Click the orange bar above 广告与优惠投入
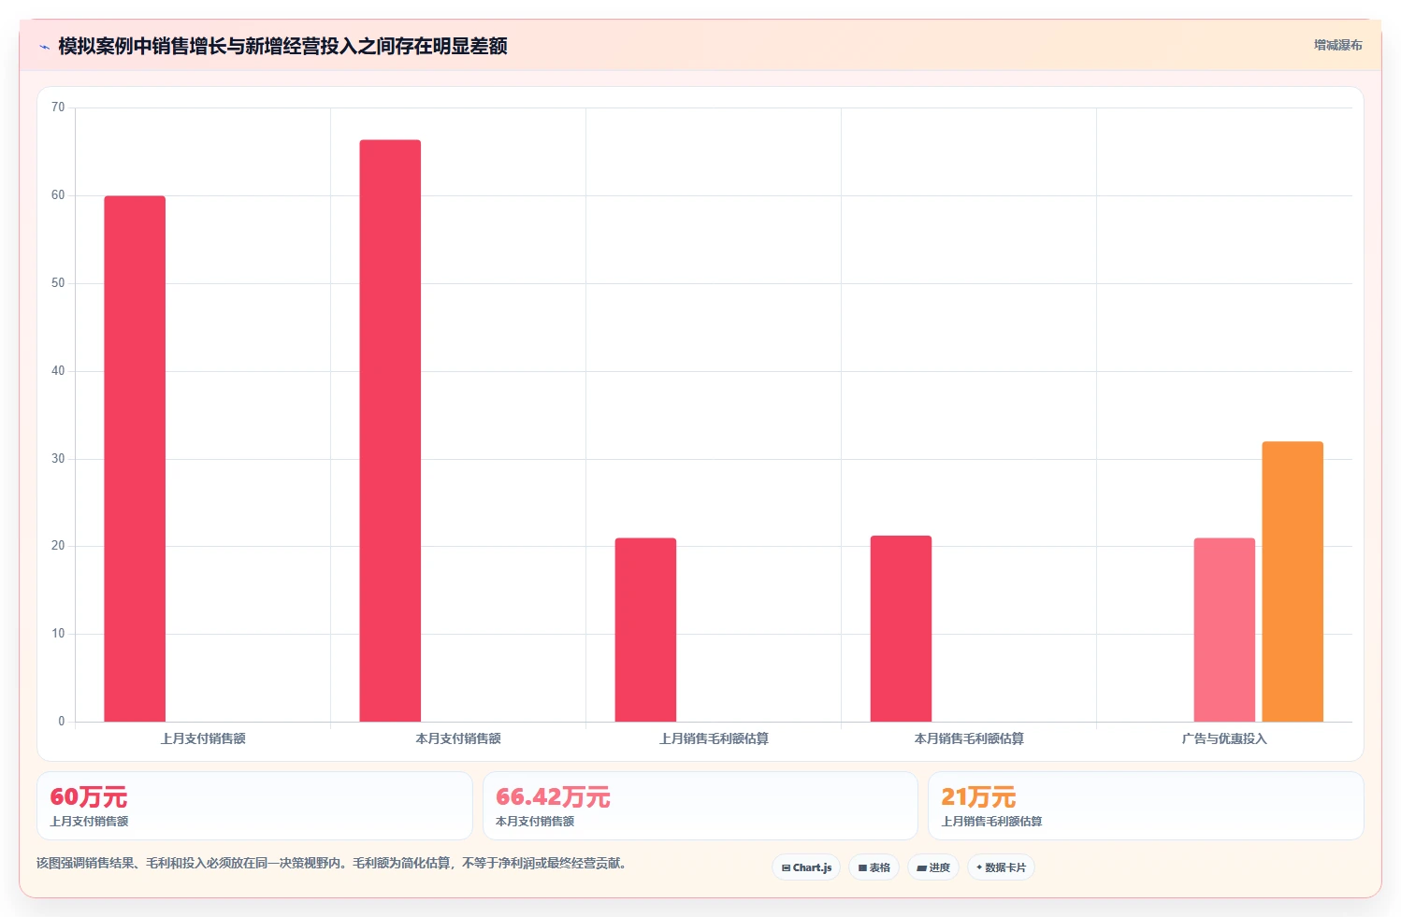The width and height of the screenshot is (1401, 917). [x=1293, y=581]
